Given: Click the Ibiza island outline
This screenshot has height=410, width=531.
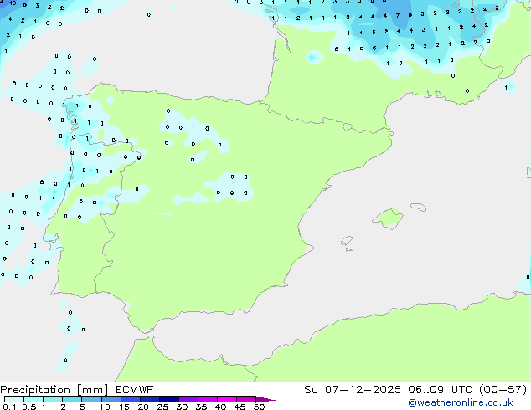Looking at the screenshot, I should tap(347, 241).
